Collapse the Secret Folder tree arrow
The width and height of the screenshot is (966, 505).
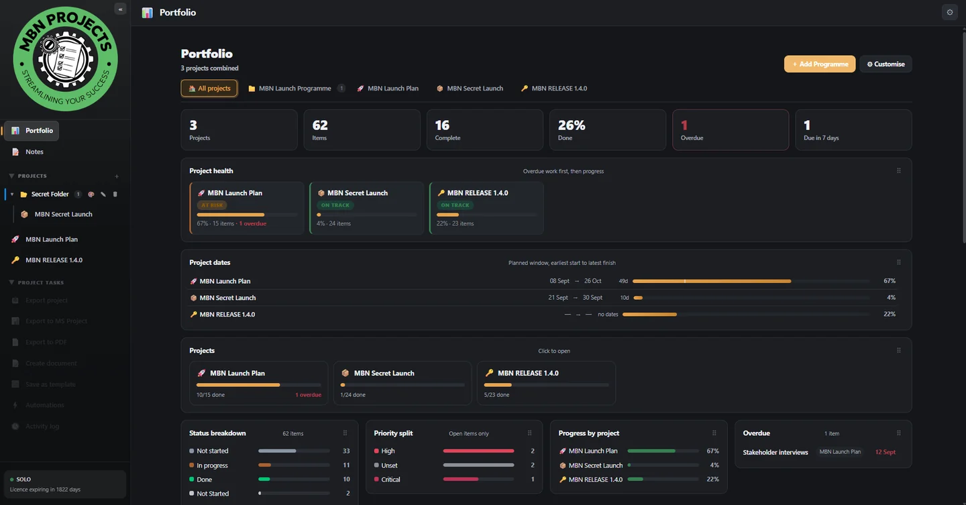click(12, 194)
